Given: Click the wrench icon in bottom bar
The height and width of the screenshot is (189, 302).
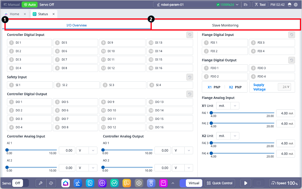Looking at the screenshot, I should 41,183.
